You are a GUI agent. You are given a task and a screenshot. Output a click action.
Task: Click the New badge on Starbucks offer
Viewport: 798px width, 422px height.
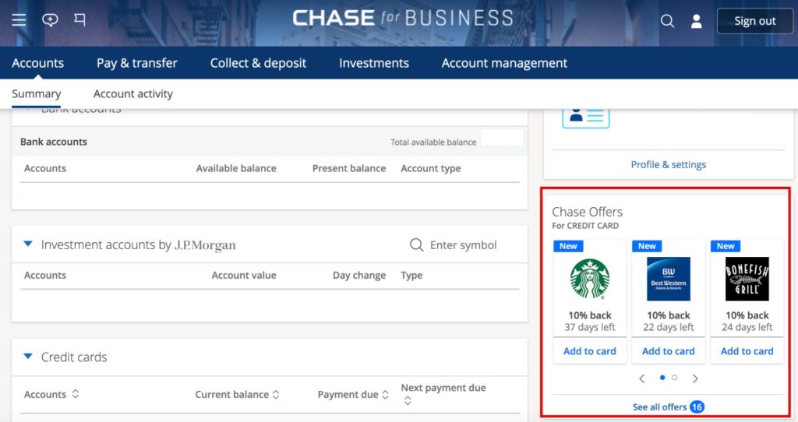568,246
